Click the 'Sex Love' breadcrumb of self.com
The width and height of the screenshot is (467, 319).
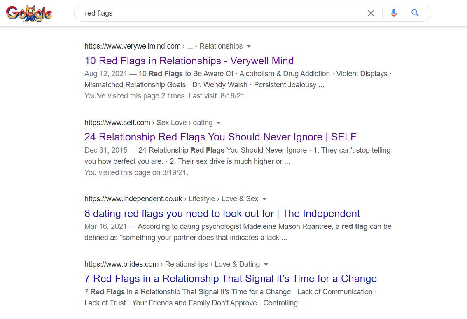[x=172, y=123]
